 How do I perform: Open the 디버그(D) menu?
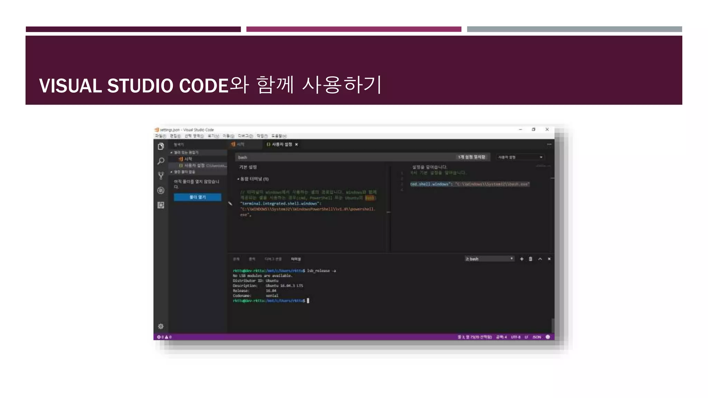point(245,136)
